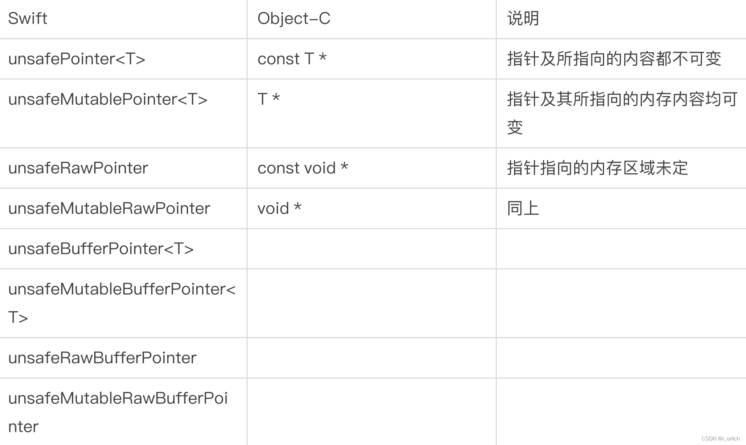The width and height of the screenshot is (746, 445).
Task: Click the CSDN @i_erlich watermark
Action: pos(721,438)
